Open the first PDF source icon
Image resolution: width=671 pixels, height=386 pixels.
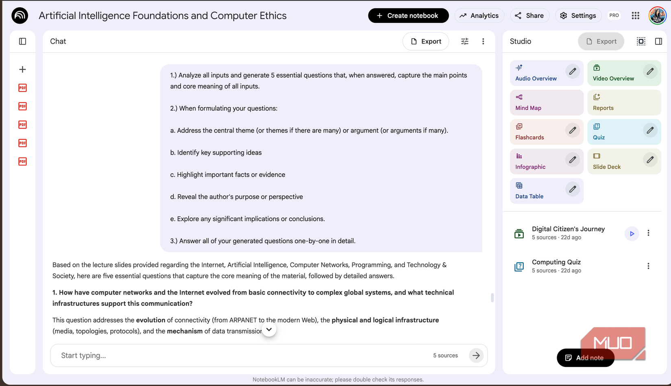[23, 88]
